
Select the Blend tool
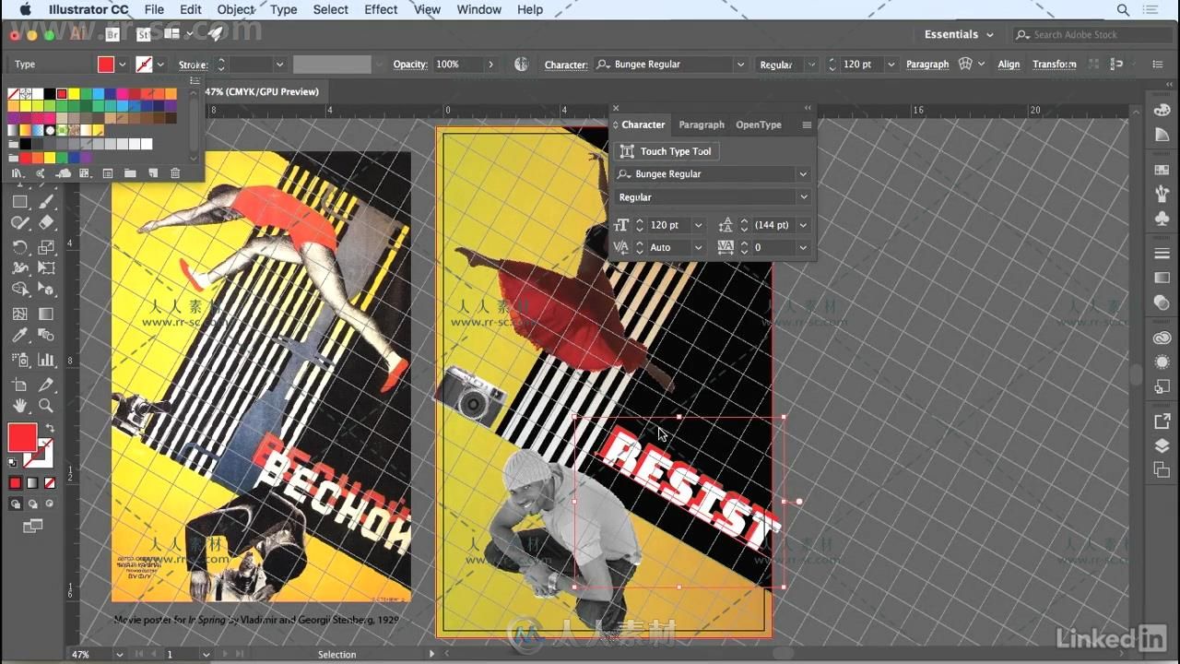[x=46, y=336]
